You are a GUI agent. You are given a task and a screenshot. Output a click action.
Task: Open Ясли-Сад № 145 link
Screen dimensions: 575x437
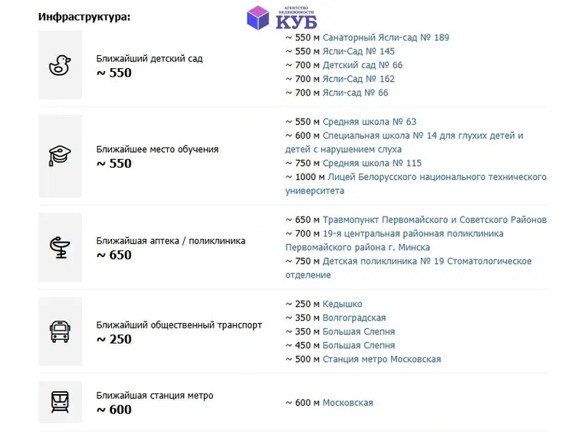coord(359,51)
